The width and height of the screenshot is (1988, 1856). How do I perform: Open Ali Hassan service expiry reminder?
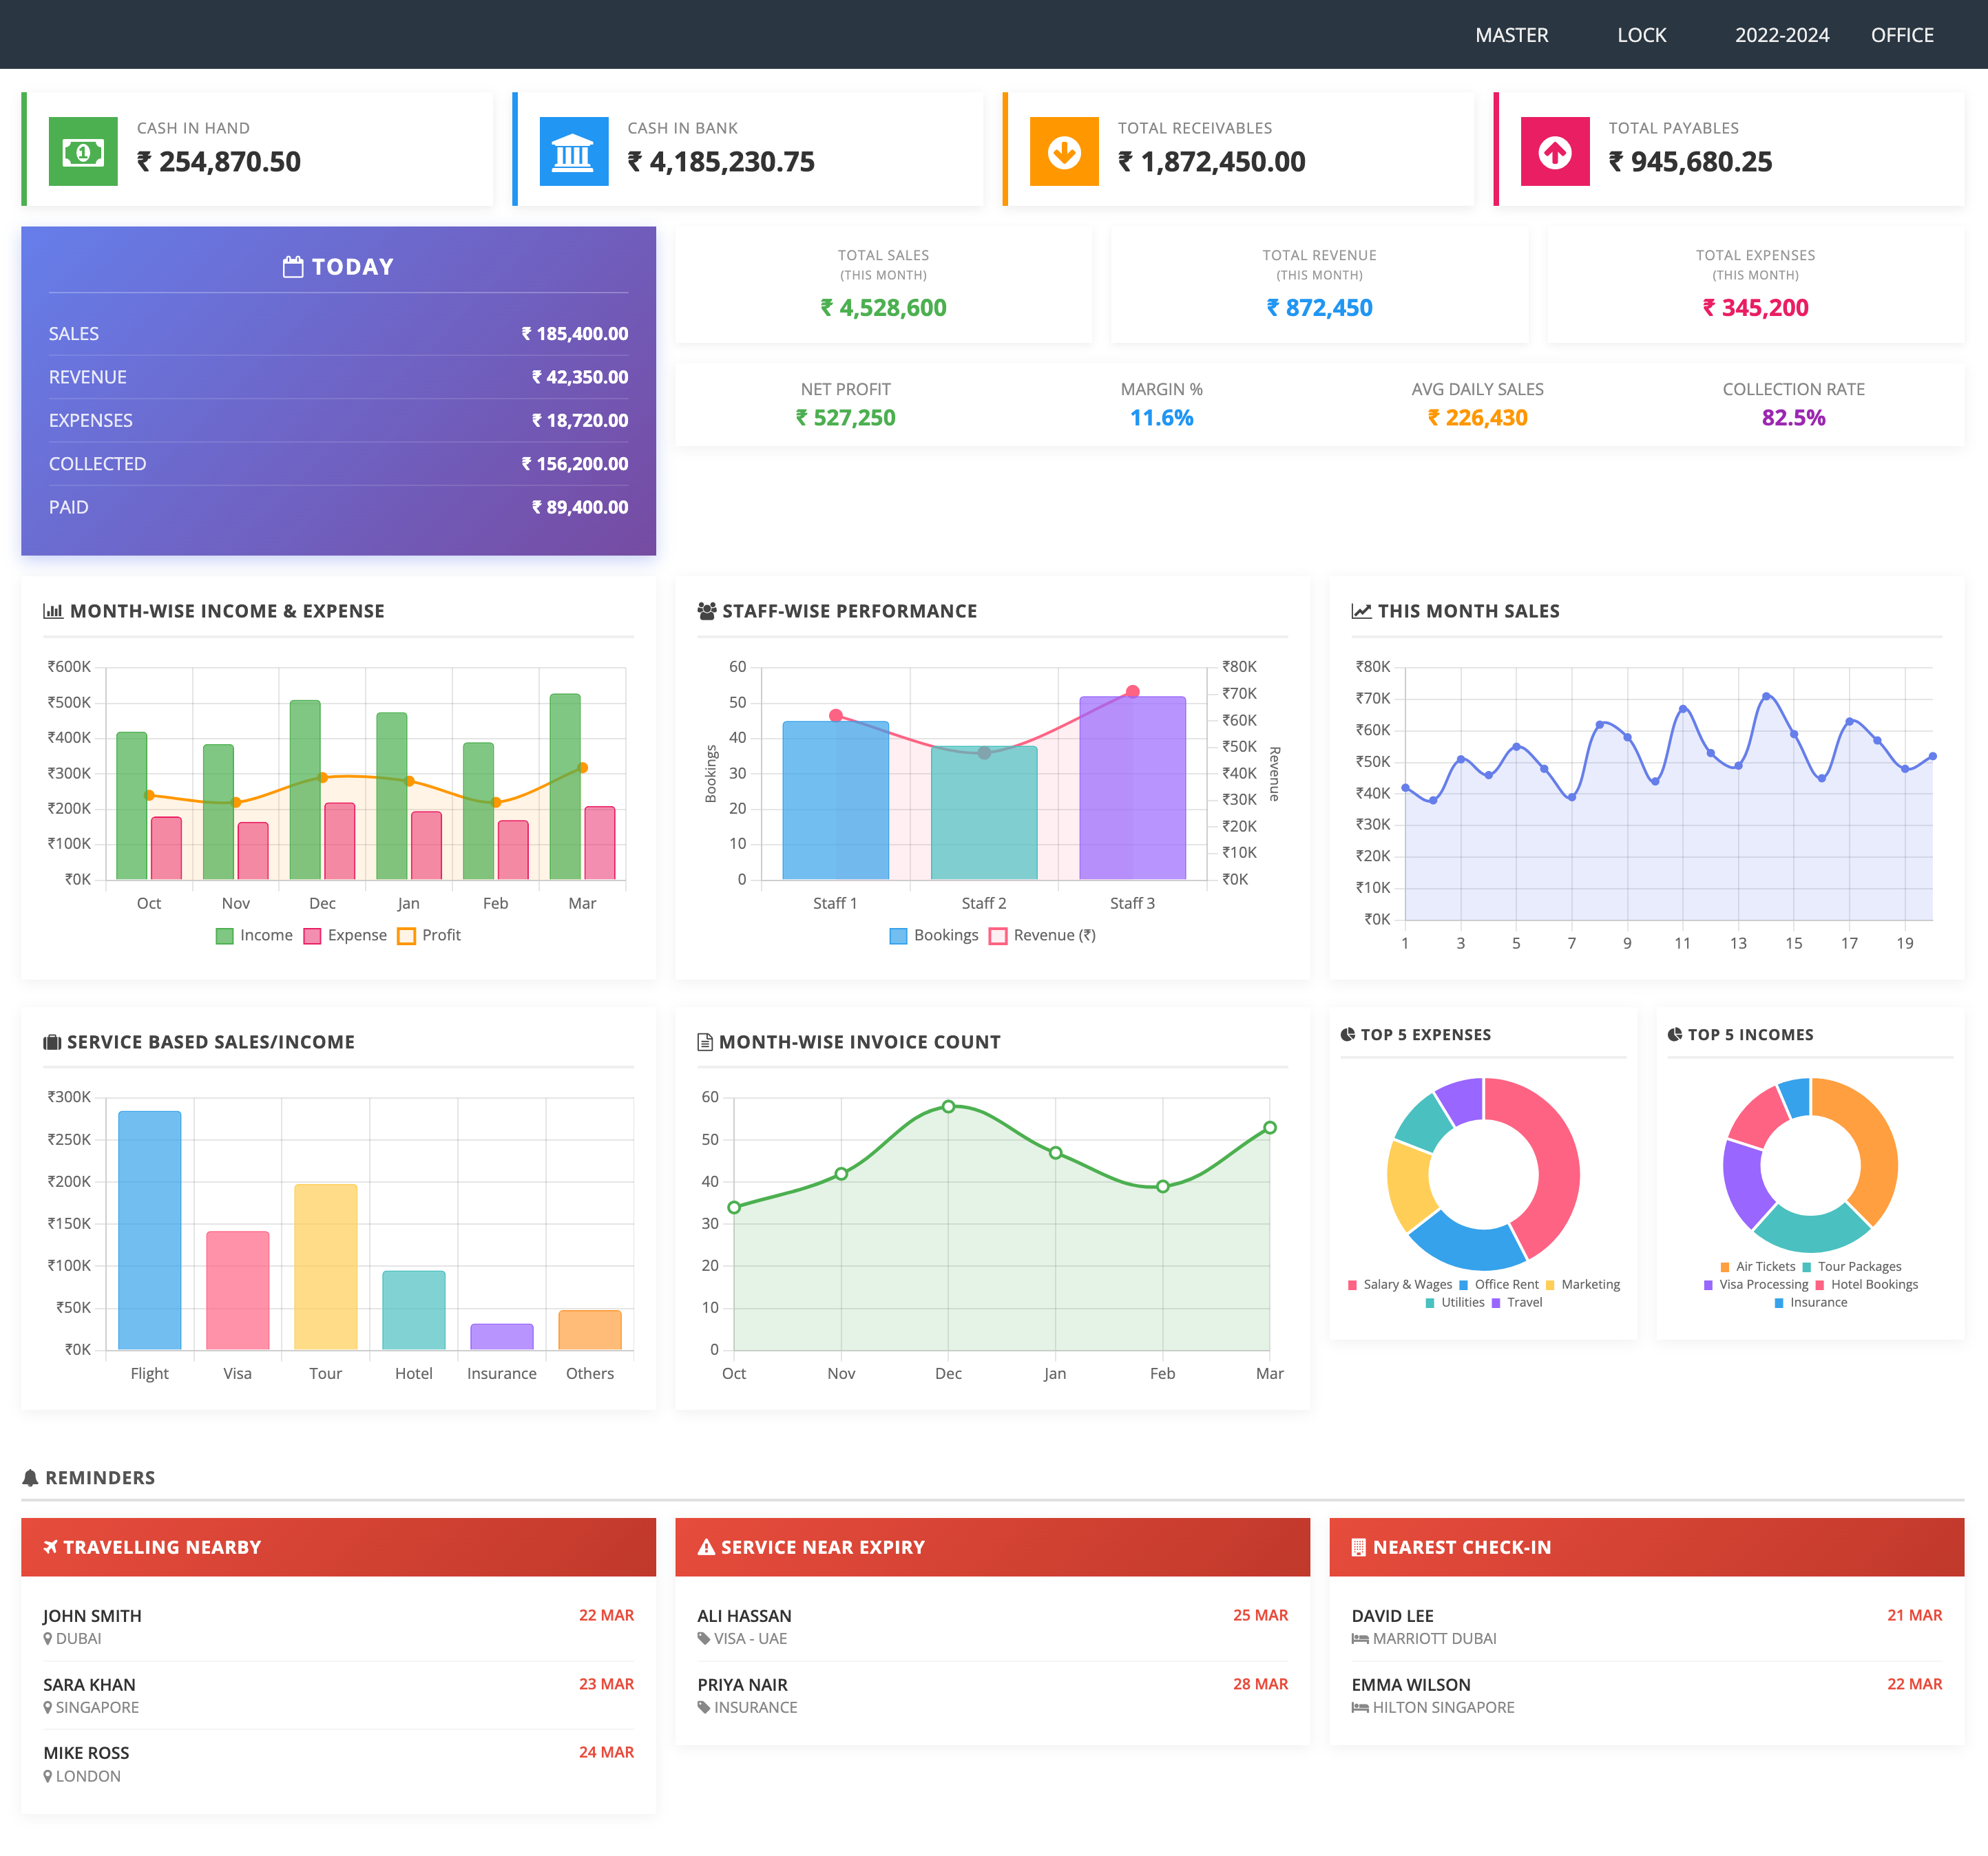992,1627
